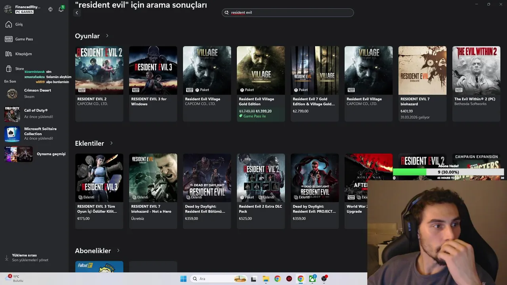Viewport: 507px width, 285px height.
Task: Open Resident Evil 2 Extra DLC Pack
Action: click(x=261, y=178)
